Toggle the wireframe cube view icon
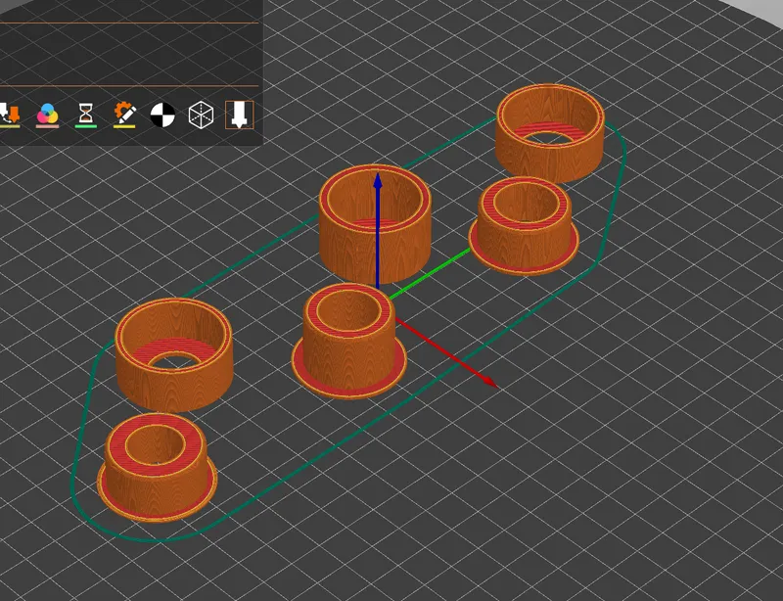The width and height of the screenshot is (783, 601). tap(201, 115)
